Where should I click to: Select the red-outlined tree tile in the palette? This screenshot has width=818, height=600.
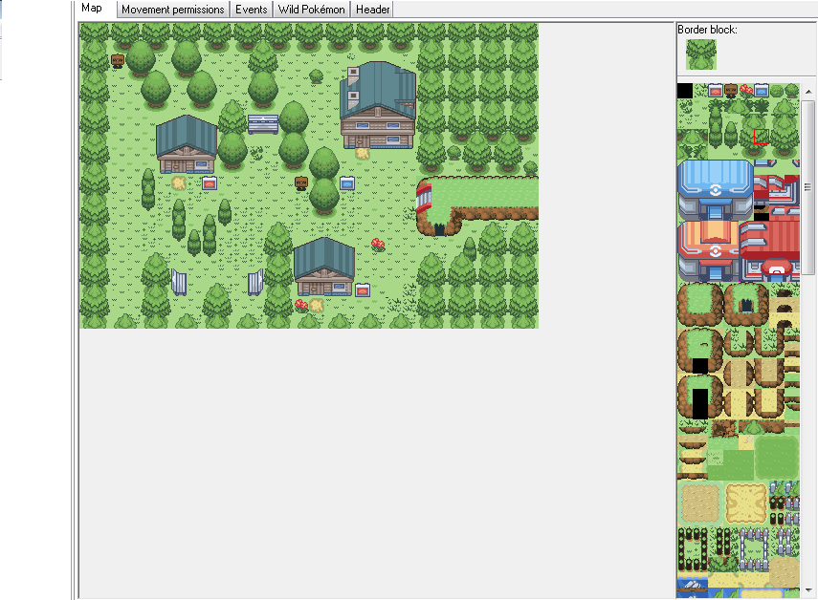point(762,137)
